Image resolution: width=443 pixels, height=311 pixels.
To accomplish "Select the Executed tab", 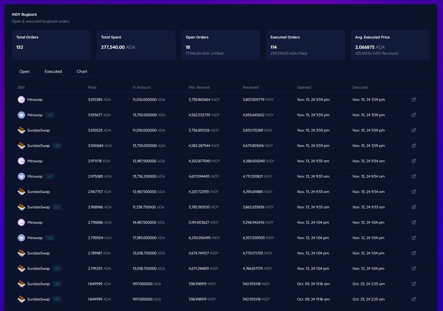I will (x=53, y=72).
